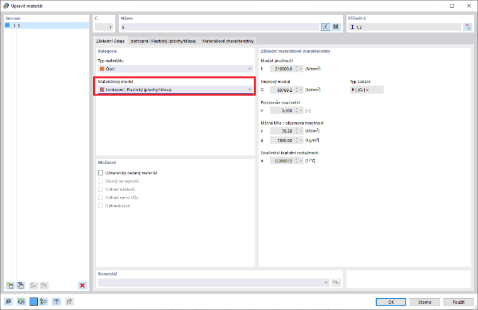Click the pick-objects cursor icon in Přiřadit k

(468, 27)
